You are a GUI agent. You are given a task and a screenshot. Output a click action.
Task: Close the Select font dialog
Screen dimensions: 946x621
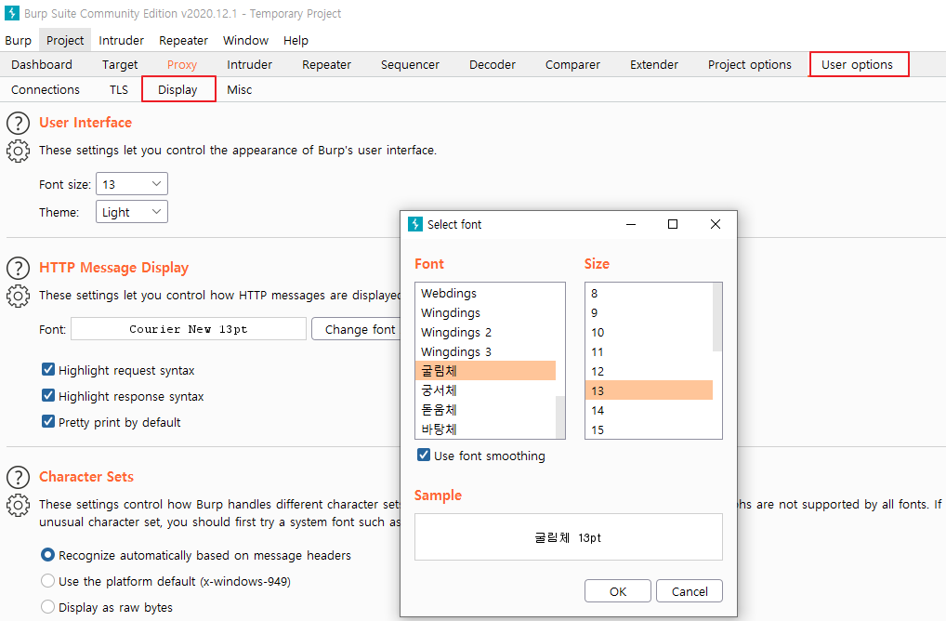[x=716, y=224]
